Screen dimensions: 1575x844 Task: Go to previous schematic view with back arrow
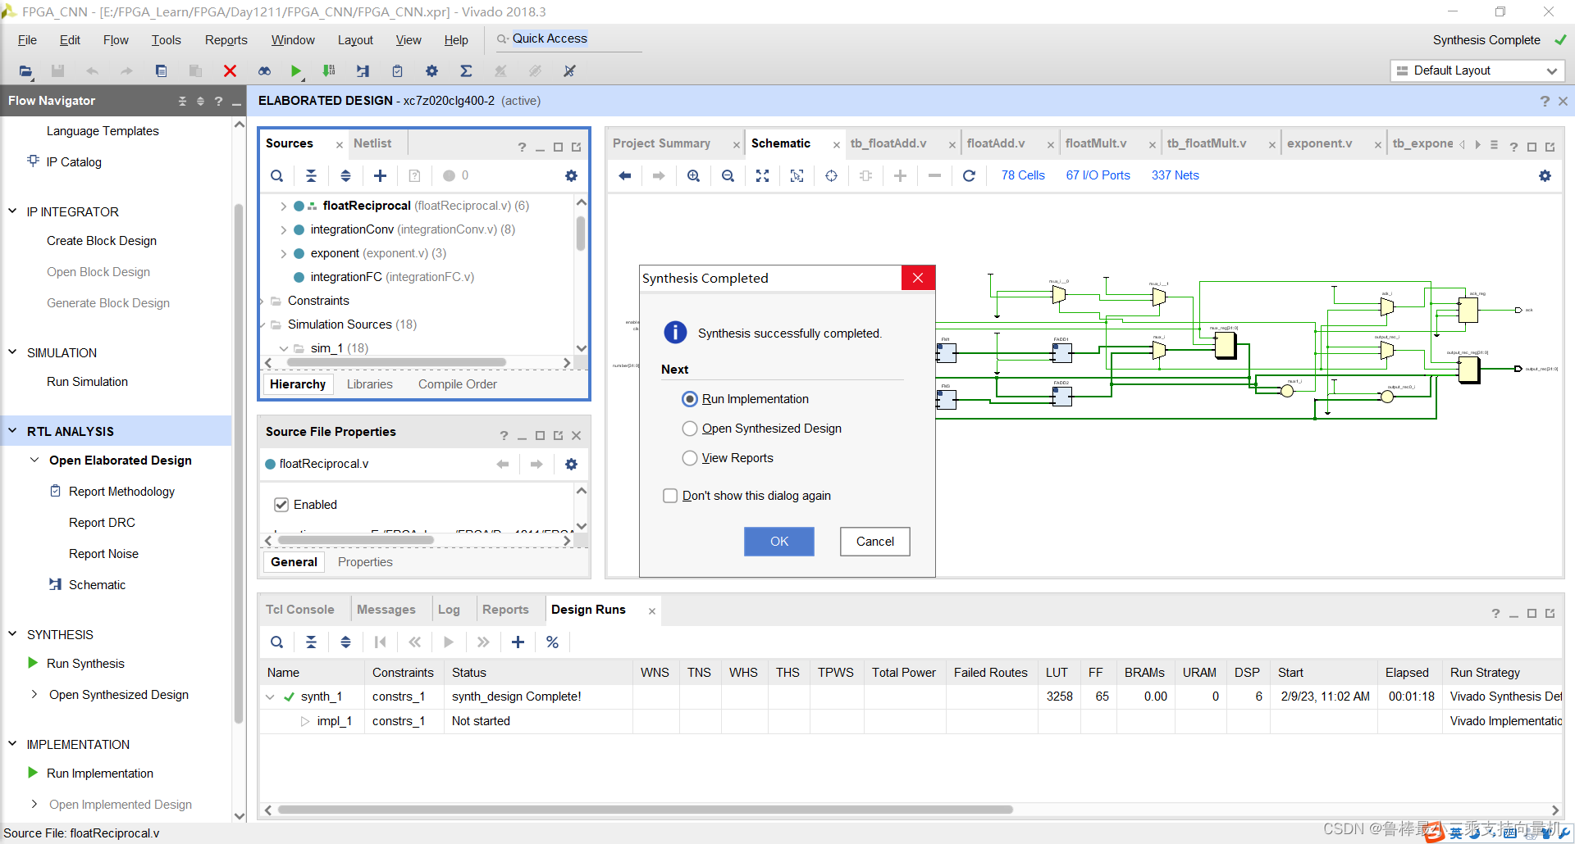(x=625, y=175)
